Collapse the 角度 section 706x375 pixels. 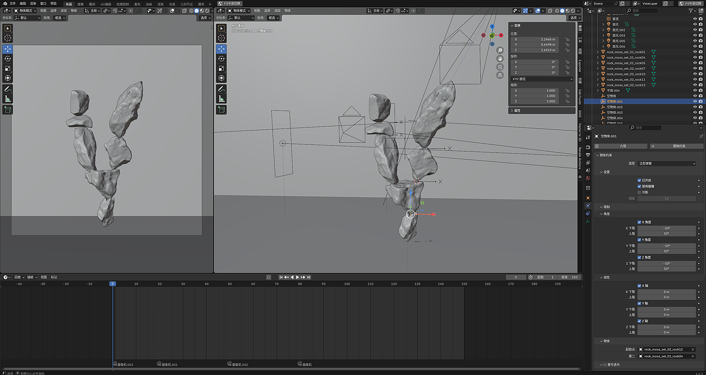click(x=601, y=214)
